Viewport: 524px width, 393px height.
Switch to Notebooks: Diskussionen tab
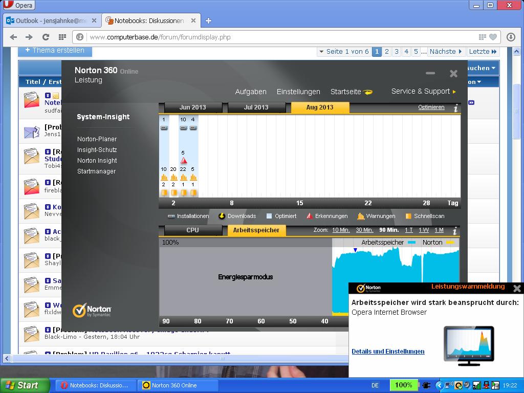(151, 20)
